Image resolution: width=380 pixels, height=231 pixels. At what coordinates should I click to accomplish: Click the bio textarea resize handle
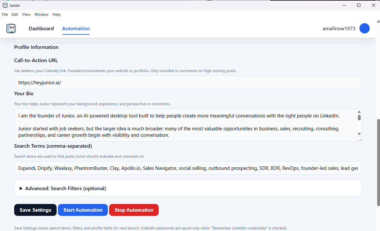359,139
